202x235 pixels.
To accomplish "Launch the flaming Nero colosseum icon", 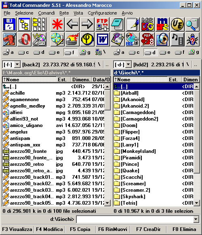I will click(72, 39).
